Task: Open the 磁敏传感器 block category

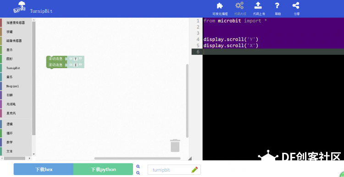Action: click(x=16, y=41)
